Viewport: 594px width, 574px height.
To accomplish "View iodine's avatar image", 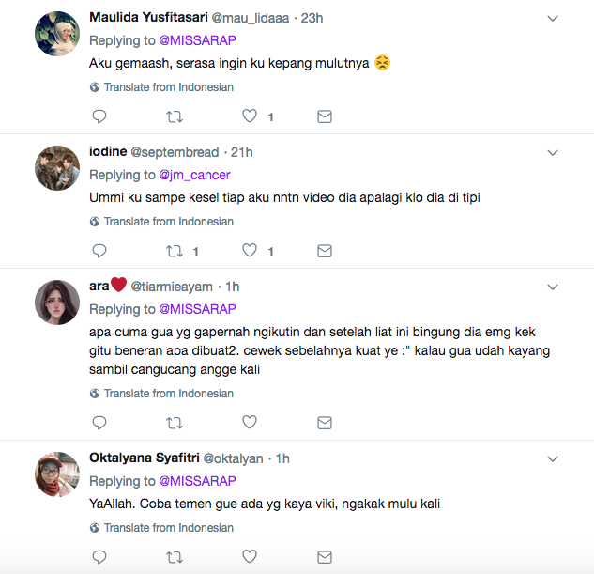I will (x=57, y=169).
